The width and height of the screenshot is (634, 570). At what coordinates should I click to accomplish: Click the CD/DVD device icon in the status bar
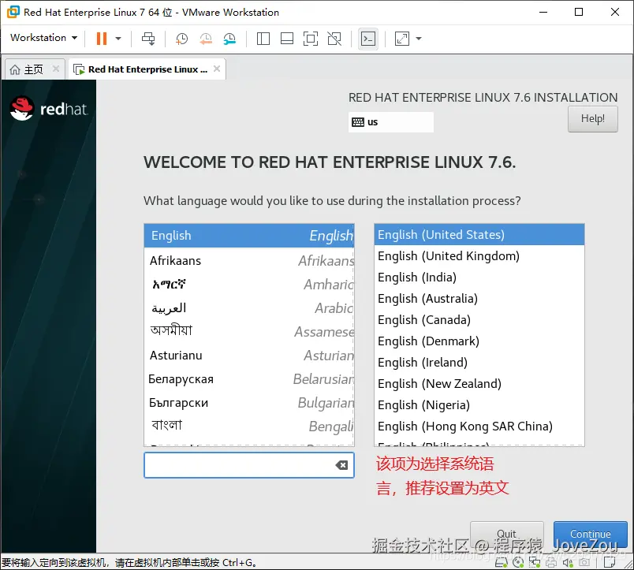(x=518, y=562)
